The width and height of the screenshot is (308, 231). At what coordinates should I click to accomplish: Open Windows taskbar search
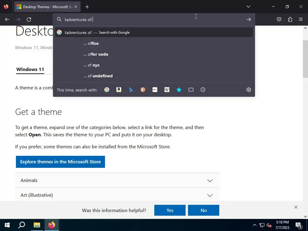[22, 225]
